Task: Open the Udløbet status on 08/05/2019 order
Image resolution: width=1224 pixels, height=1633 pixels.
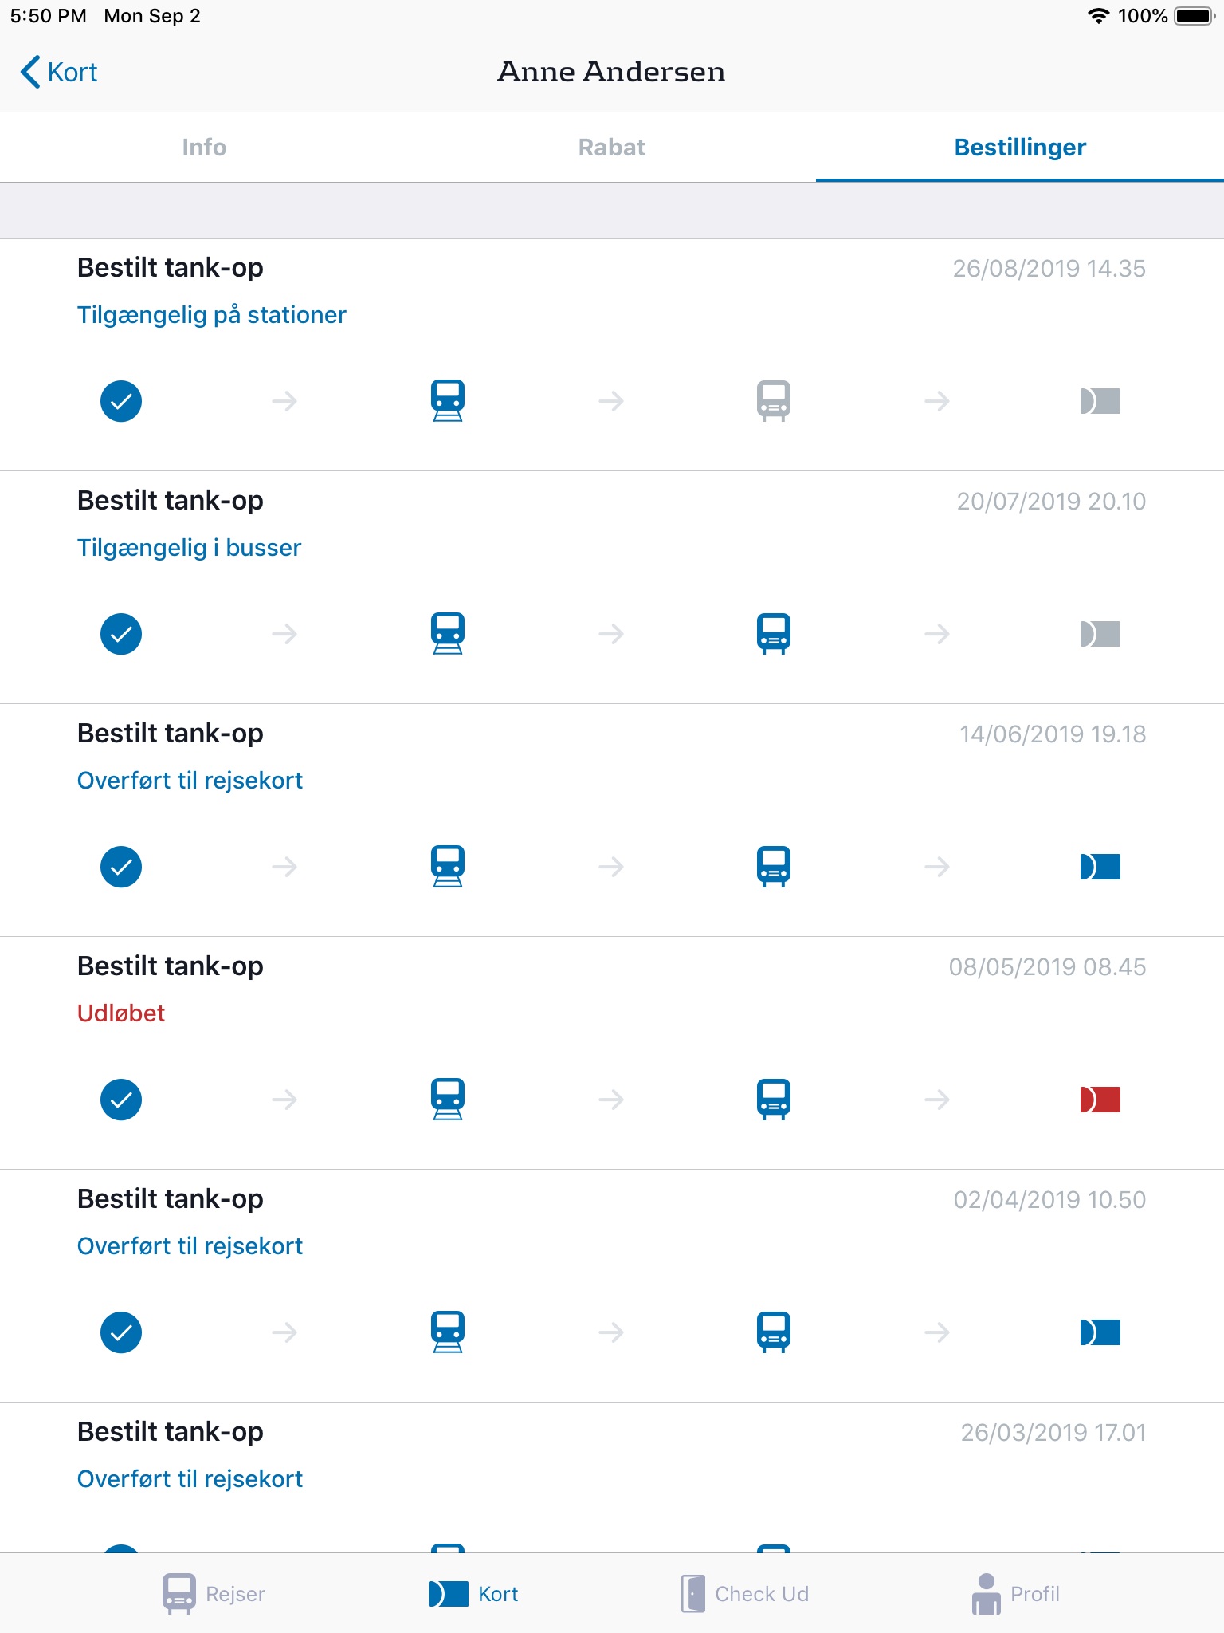Action: coord(121,1013)
